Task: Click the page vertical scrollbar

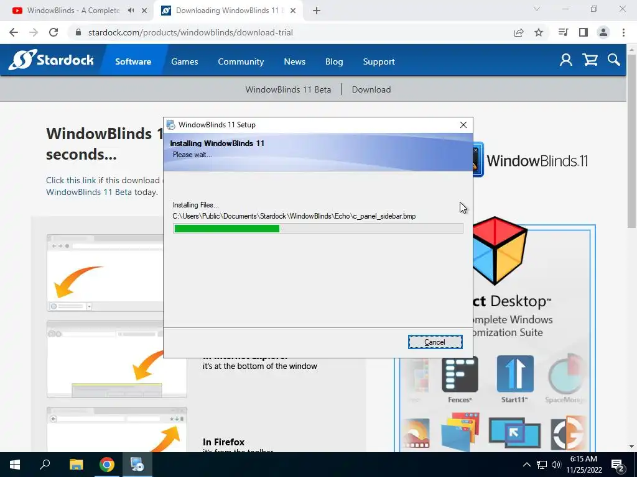Action: (631, 140)
